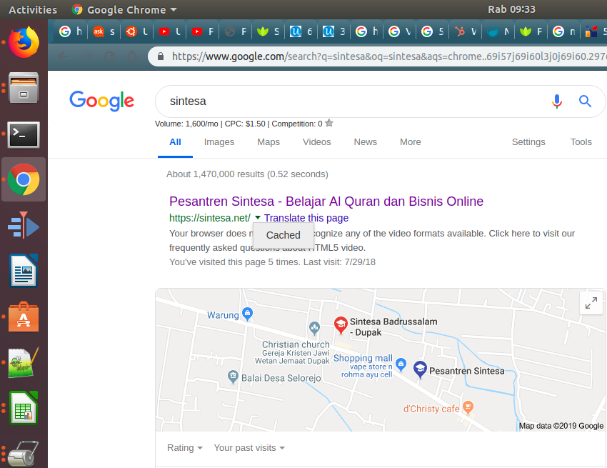Click the Balai Desa Selorejo map marker
Screen dimensions: 607x468
tap(233, 377)
